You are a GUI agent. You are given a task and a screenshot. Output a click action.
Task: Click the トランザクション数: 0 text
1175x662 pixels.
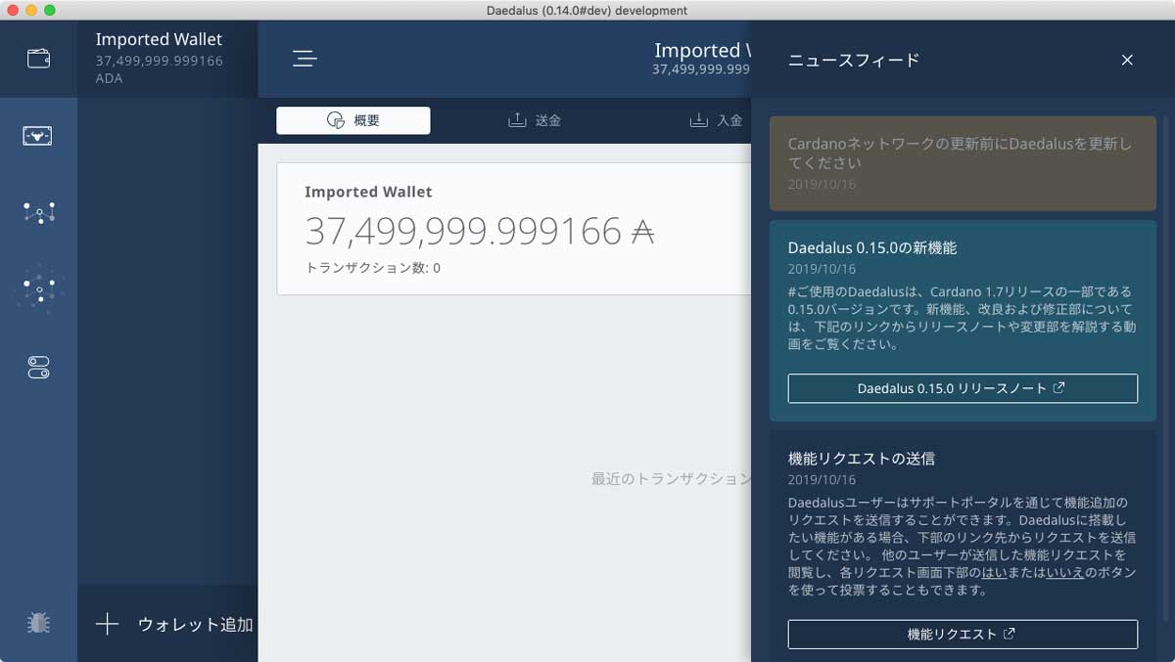[x=372, y=268]
